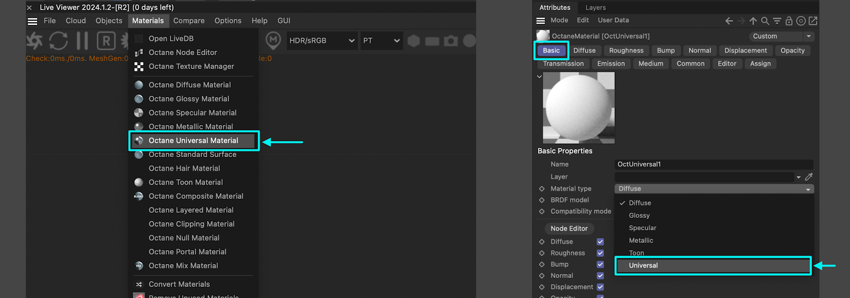Screen dimensions: 850x298
Task: Open Attributes in new window icon
Action: click(813, 21)
